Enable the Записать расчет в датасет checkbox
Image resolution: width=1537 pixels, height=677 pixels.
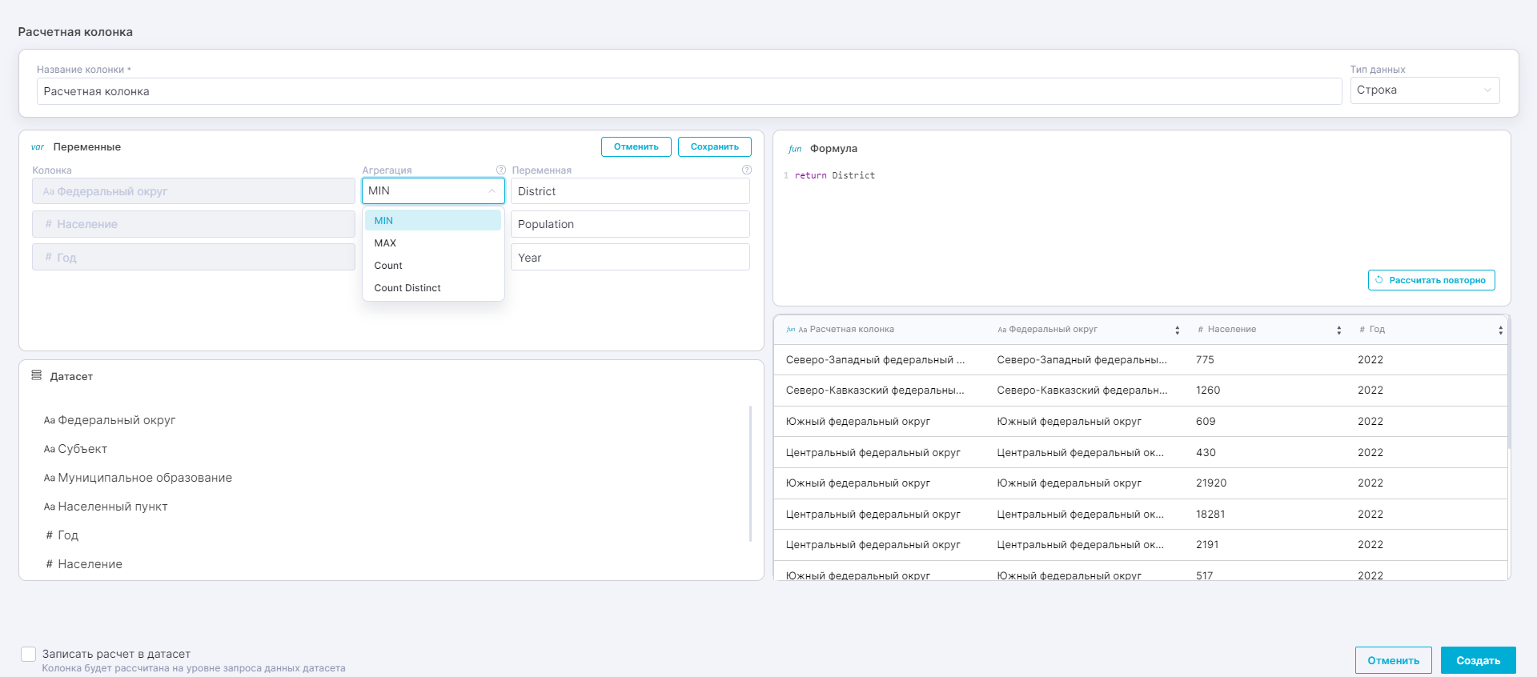tap(29, 655)
